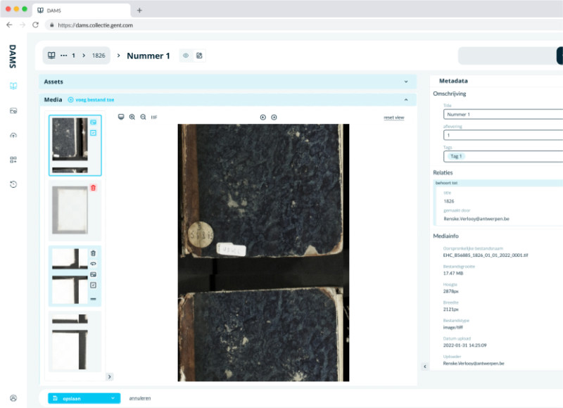Click the DAMS logo in sidebar
563x408 pixels.
pyautogui.click(x=13, y=56)
